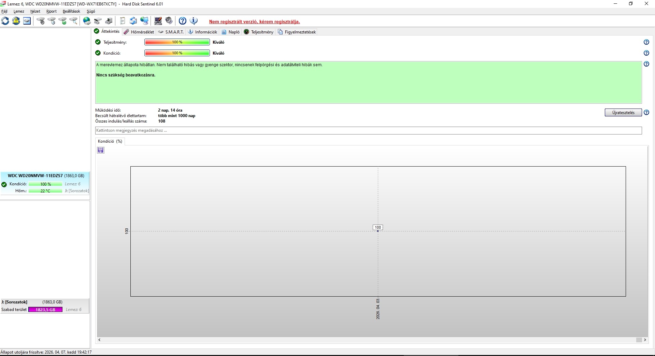Click the '2 nap, 14 óra' operating time value
Viewport: 655px width, 356px height.
[x=170, y=110]
